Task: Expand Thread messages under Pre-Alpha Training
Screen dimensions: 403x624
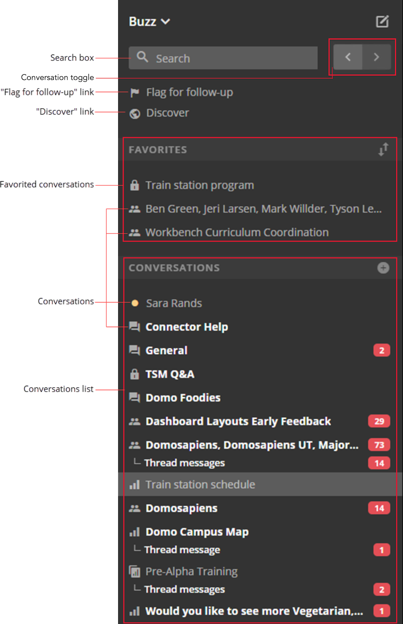Action: [x=184, y=589]
